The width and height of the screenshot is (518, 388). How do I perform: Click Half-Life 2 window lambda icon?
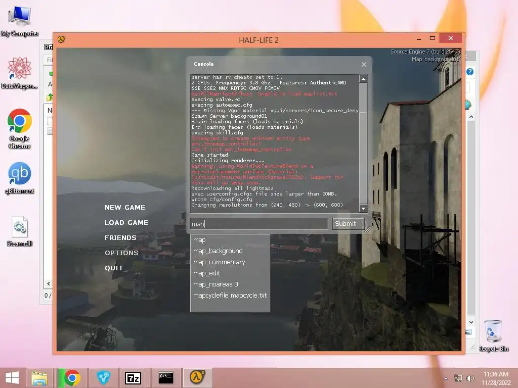coord(61,39)
